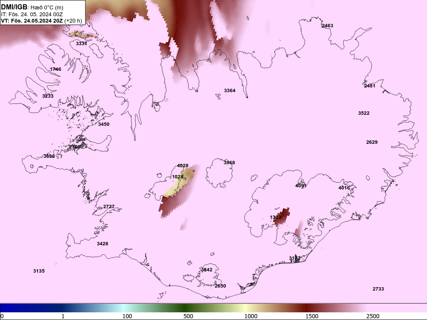Click the 100 label on the color scale
This screenshot has height=320, width=427.
coord(127,316)
